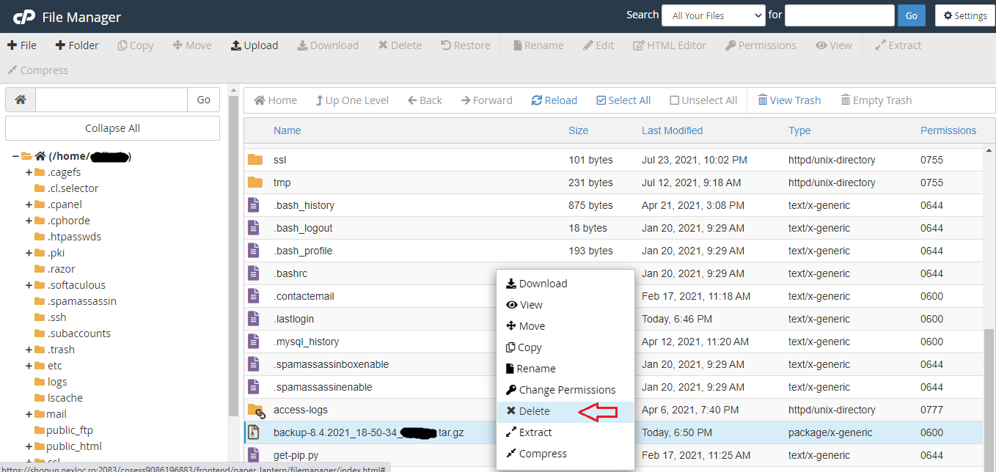The width and height of the screenshot is (996, 472).
Task: Collapse the /home root tree node
Action: [15, 156]
